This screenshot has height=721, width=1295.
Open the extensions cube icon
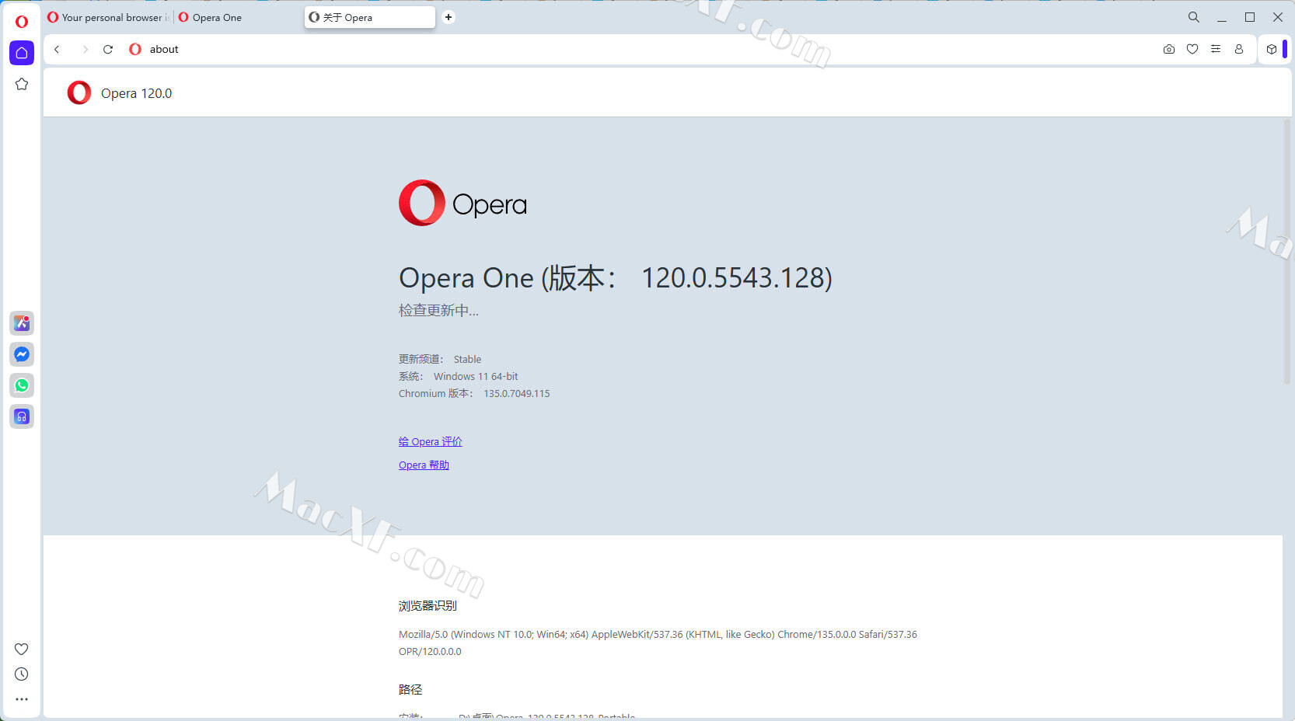pos(1272,49)
